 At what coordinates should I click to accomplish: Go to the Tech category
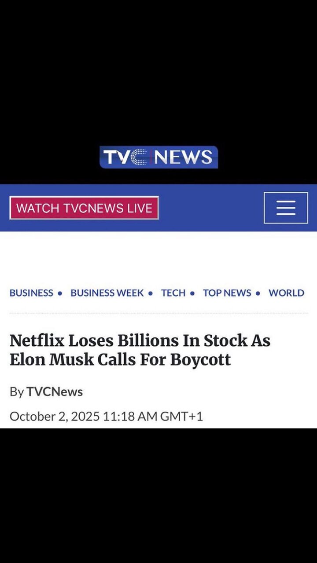tap(173, 293)
